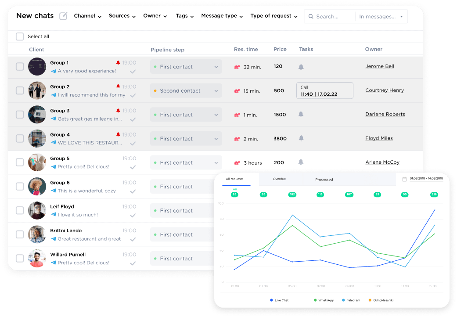This screenshot has width=457, height=317.
Task: Open Willard Purnell's avatar
Action: [37, 258]
